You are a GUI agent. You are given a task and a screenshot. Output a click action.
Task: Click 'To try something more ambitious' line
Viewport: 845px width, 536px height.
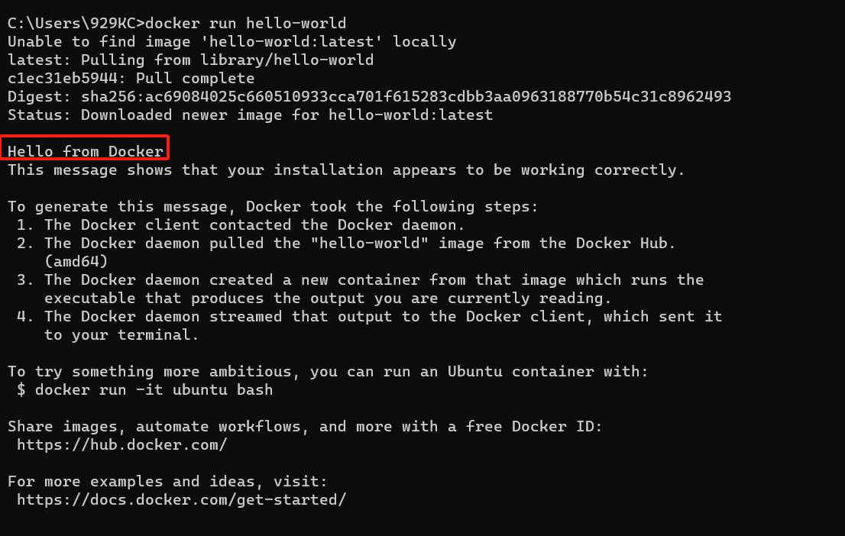[x=328, y=372]
